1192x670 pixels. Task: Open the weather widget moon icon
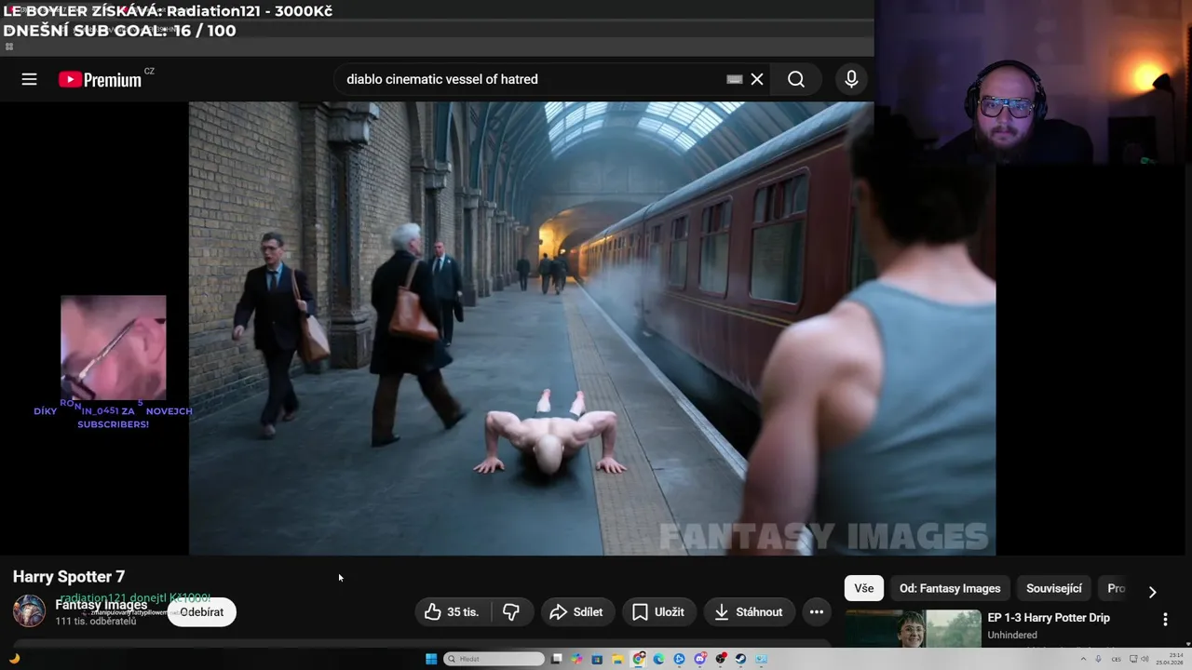[14, 659]
